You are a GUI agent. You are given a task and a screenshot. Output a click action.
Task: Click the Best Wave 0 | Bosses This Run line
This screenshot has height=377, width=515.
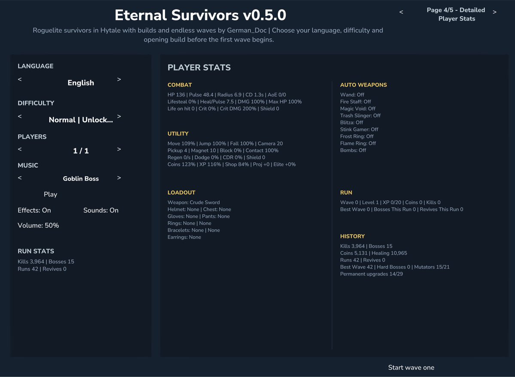point(402,209)
